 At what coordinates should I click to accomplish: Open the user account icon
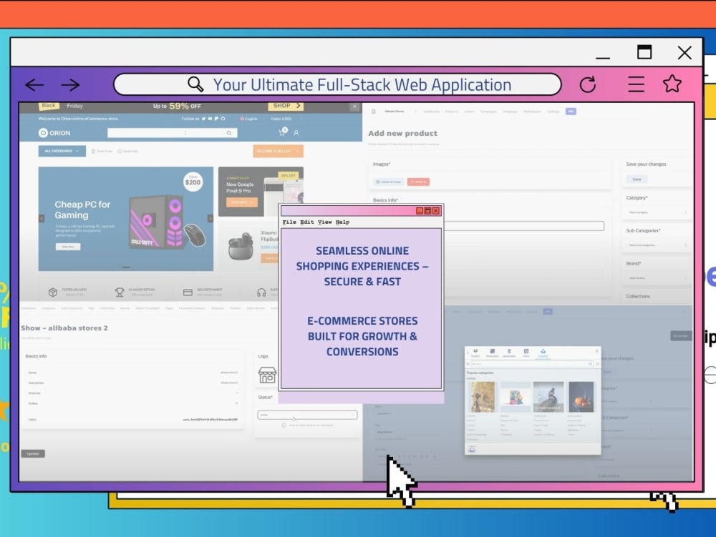point(296,133)
